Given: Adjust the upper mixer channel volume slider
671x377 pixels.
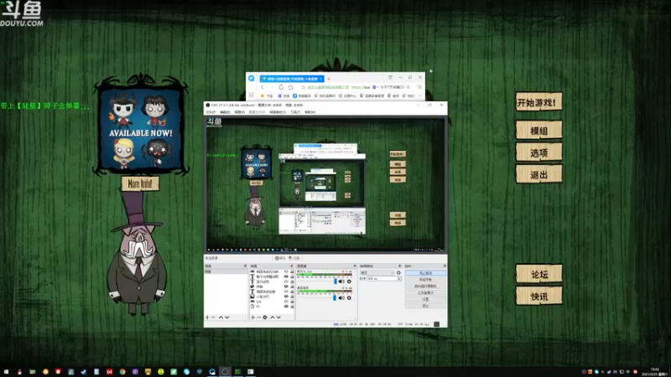Looking at the screenshot, I should pyautogui.click(x=335, y=281).
